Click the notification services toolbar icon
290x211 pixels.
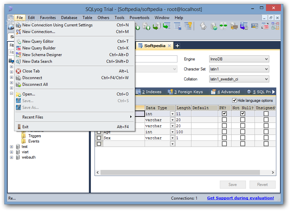pyautogui.click(x=255, y=26)
